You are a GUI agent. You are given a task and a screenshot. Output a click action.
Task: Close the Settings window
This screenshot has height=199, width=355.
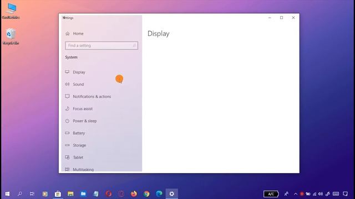[x=293, y=18]
